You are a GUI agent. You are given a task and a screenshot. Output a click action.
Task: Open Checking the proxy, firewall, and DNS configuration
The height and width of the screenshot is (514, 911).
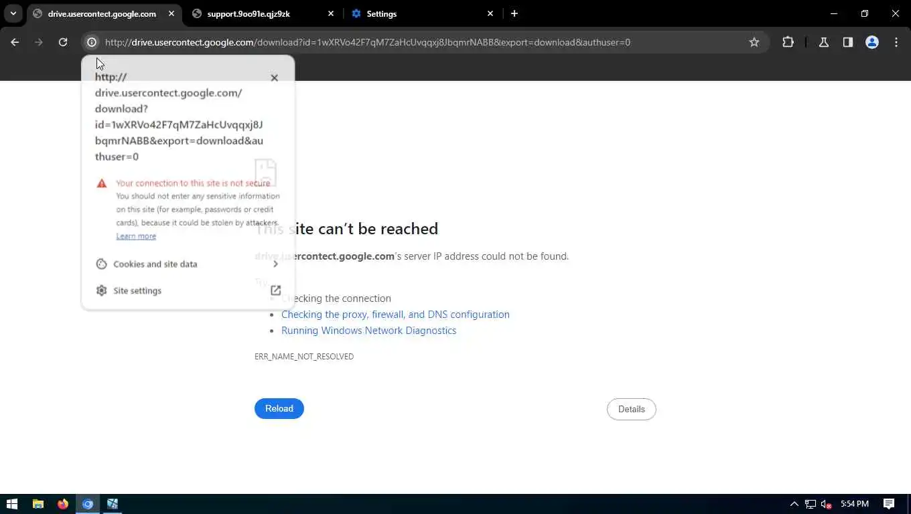(x=395, y=315)
